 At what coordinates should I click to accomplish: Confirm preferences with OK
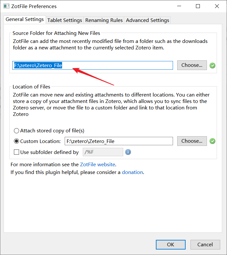click(x=171, y=245)
